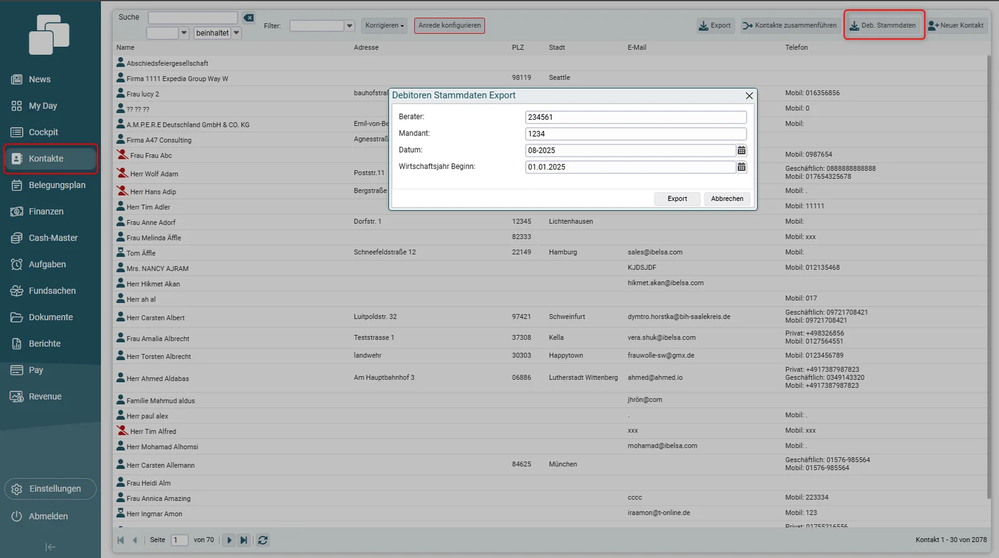Jump to the first contacts page
This screenshot has width=999, height=558.
point(121,541)
